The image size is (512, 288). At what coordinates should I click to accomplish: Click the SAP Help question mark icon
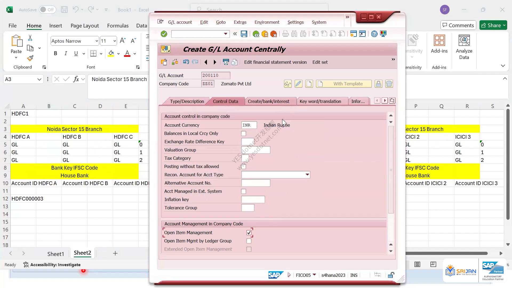pos(374,34)
